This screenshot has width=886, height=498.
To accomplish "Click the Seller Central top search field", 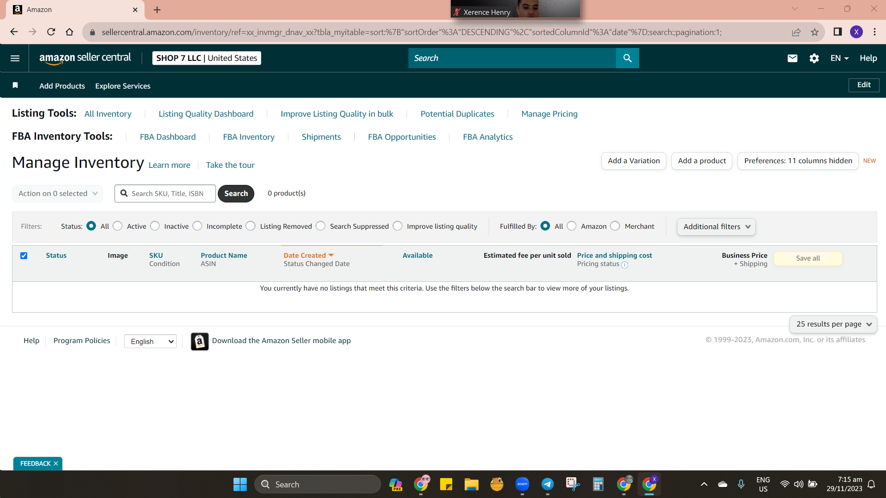I will (x=512, y=58).
